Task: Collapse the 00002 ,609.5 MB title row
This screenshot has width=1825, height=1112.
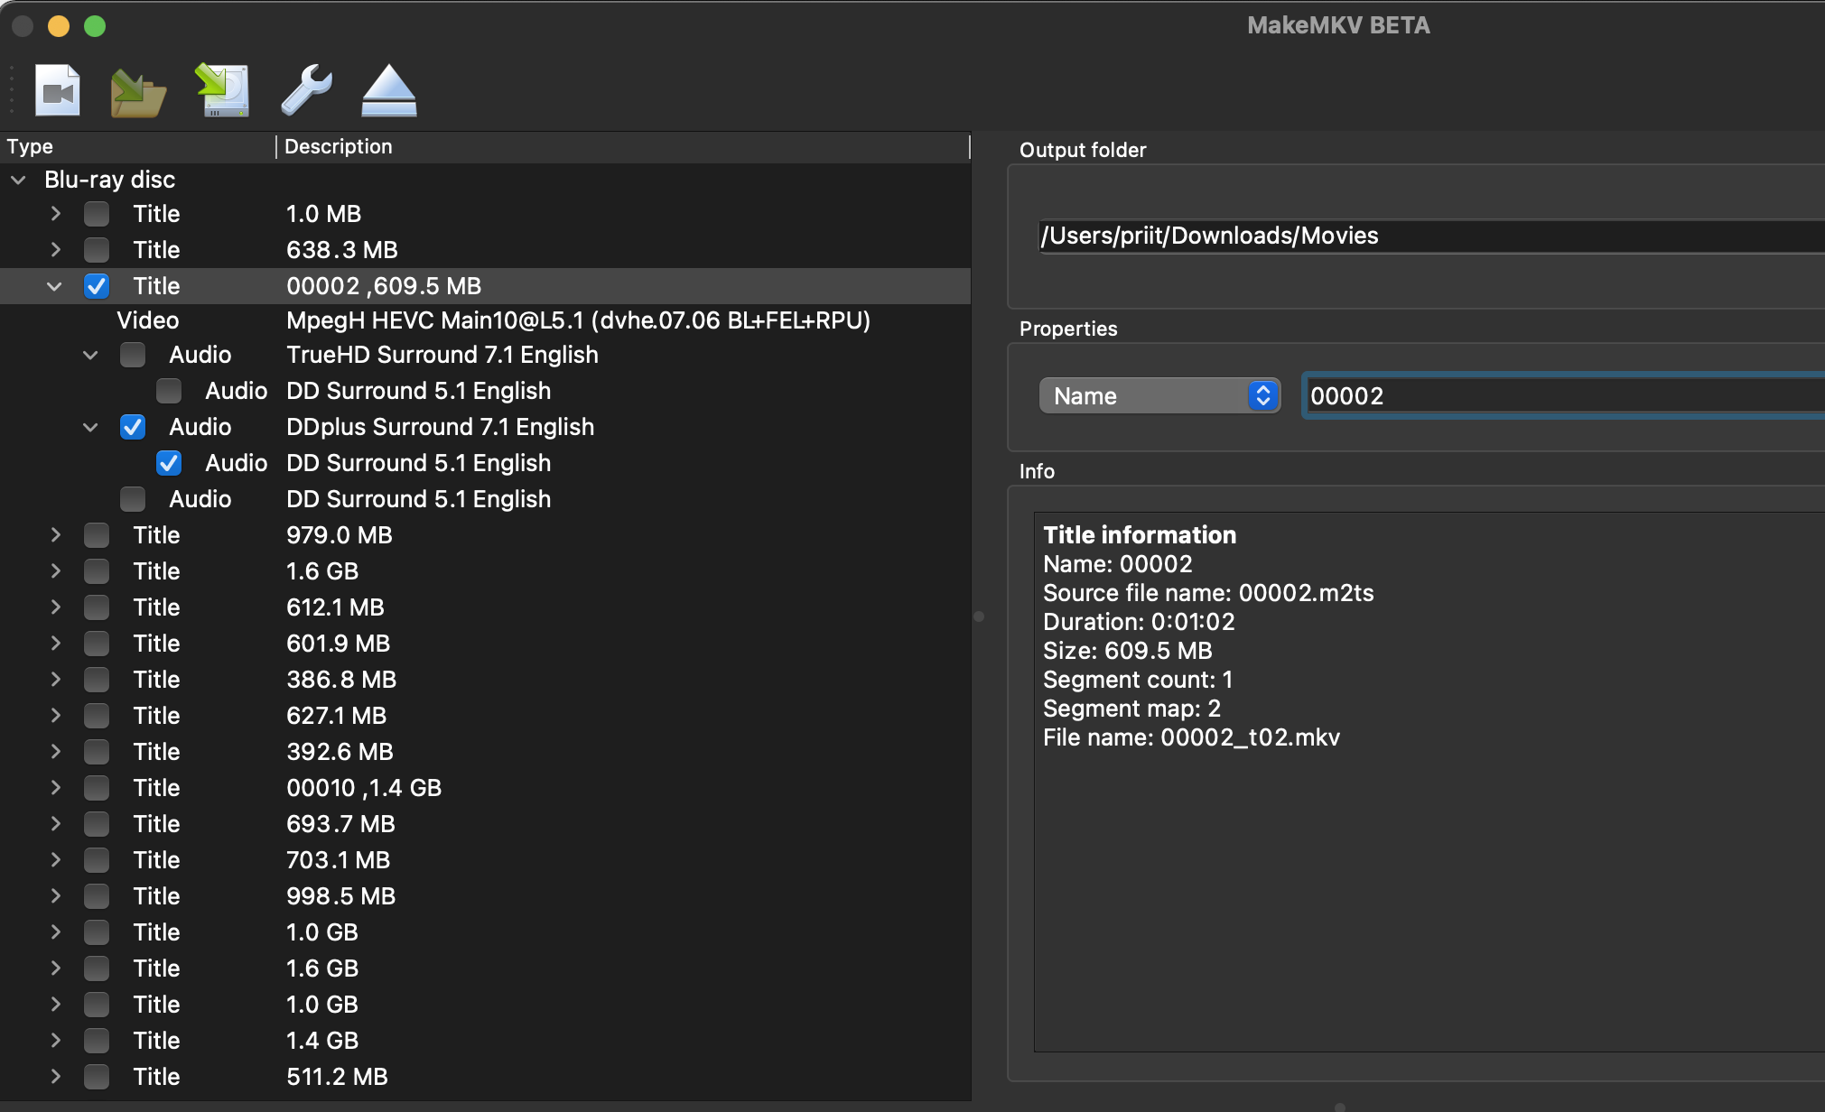Action: (x=54, y=286)
